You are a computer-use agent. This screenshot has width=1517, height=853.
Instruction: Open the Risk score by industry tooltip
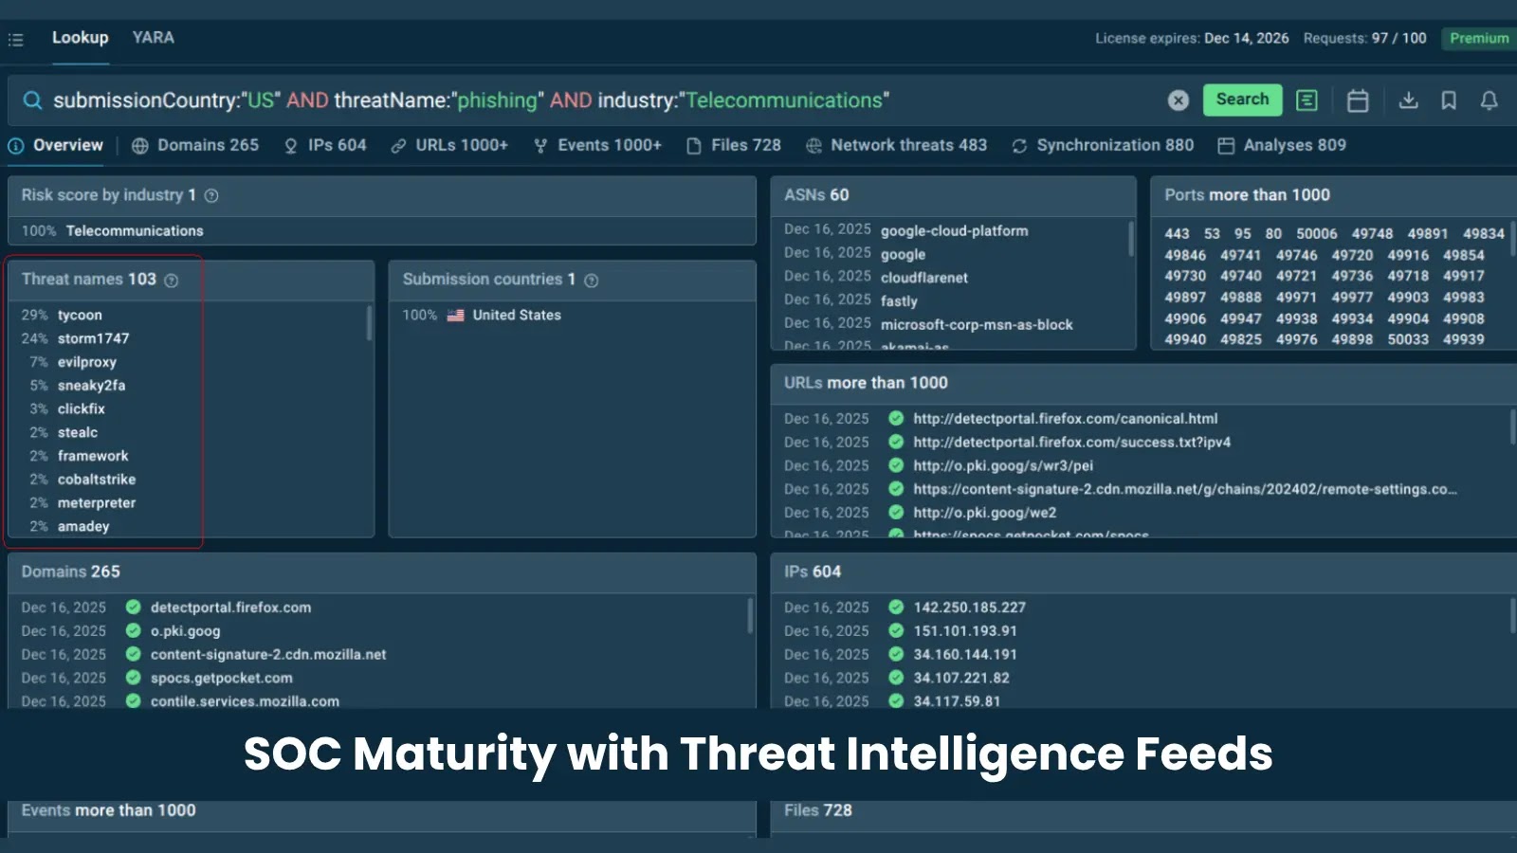tap(211, 195)
